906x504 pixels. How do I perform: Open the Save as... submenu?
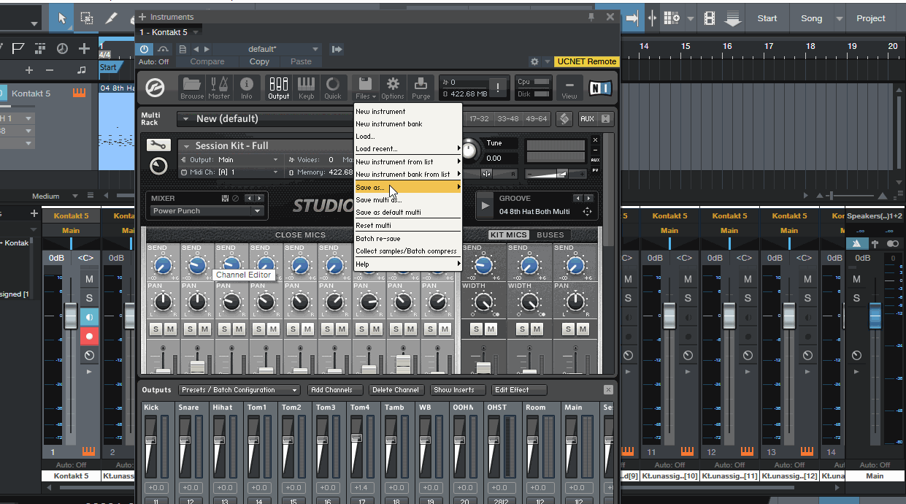point(408,188)
